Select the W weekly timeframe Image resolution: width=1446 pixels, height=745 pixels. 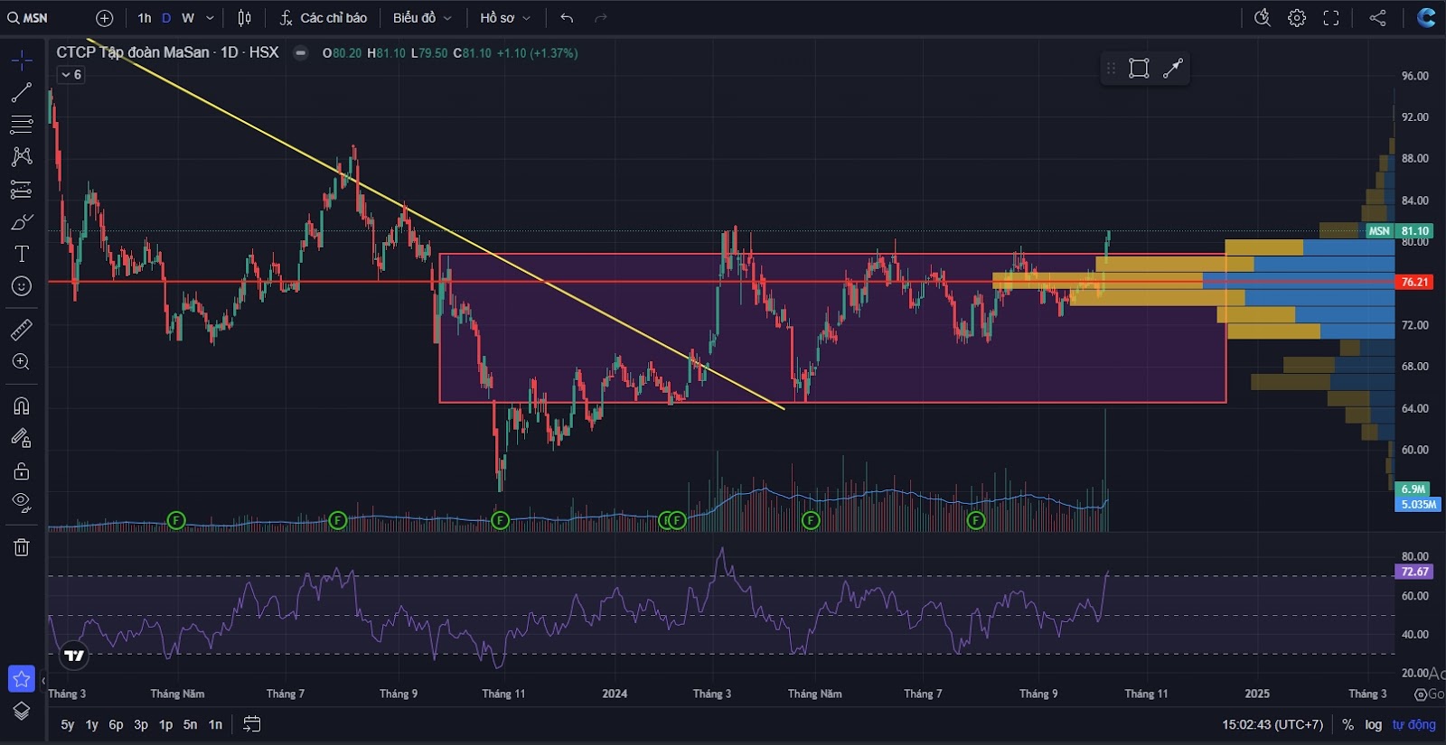[188, 18]
